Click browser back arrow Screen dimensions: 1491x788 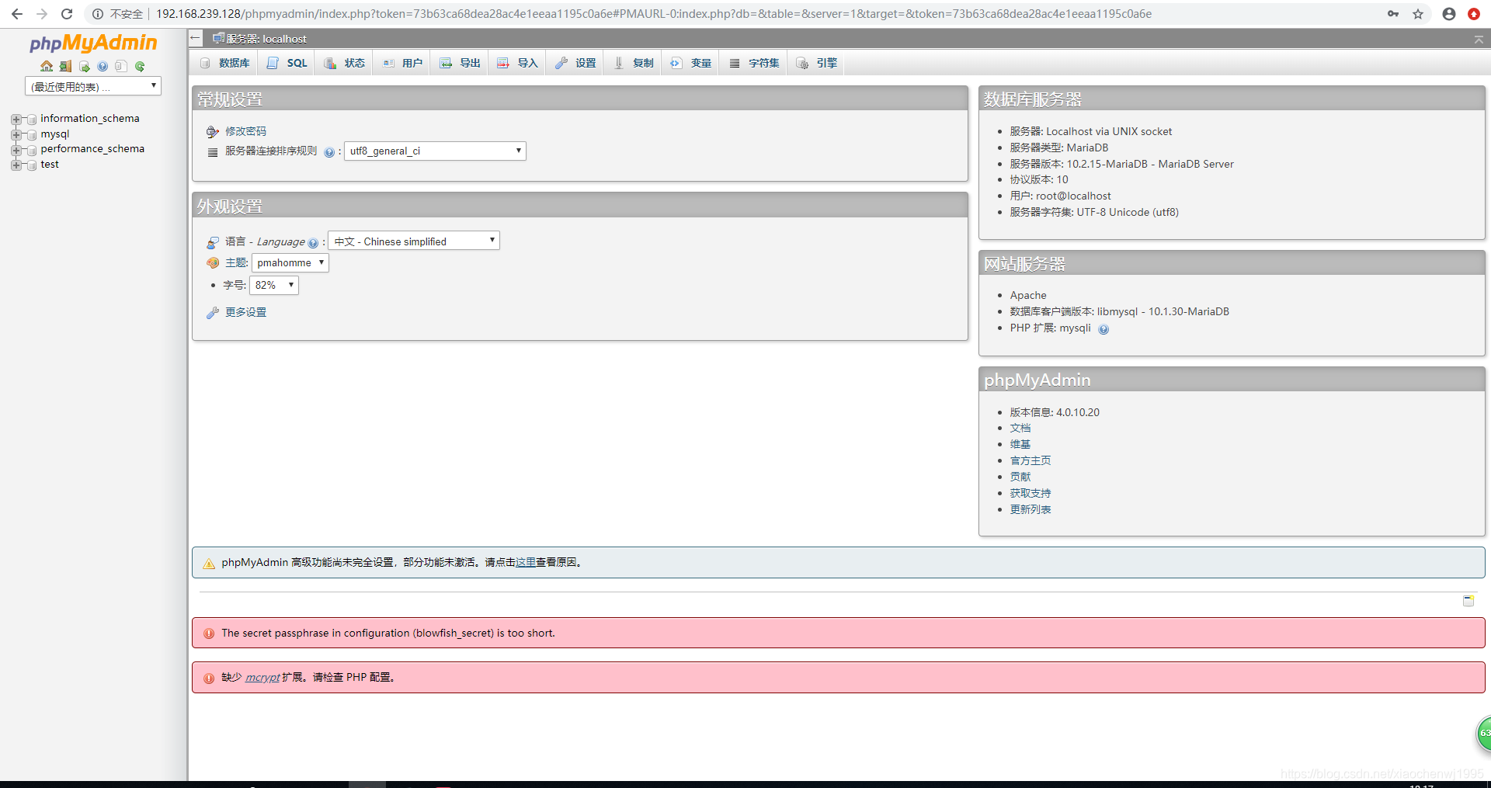[x=17, y=14]
